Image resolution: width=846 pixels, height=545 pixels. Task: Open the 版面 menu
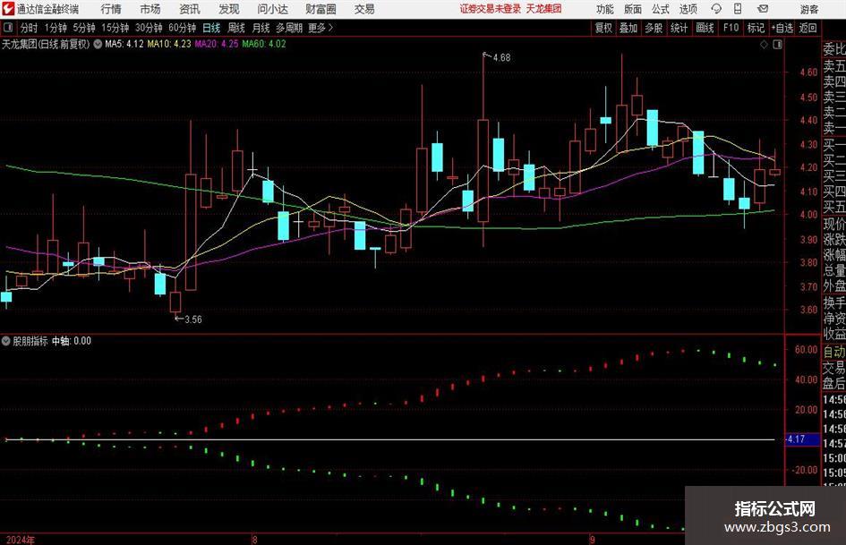[x=633, y=9]
